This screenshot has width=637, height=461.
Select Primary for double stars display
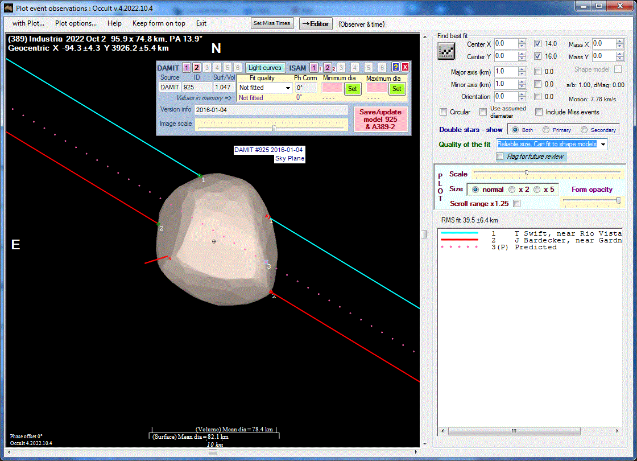tap(547, 130)
